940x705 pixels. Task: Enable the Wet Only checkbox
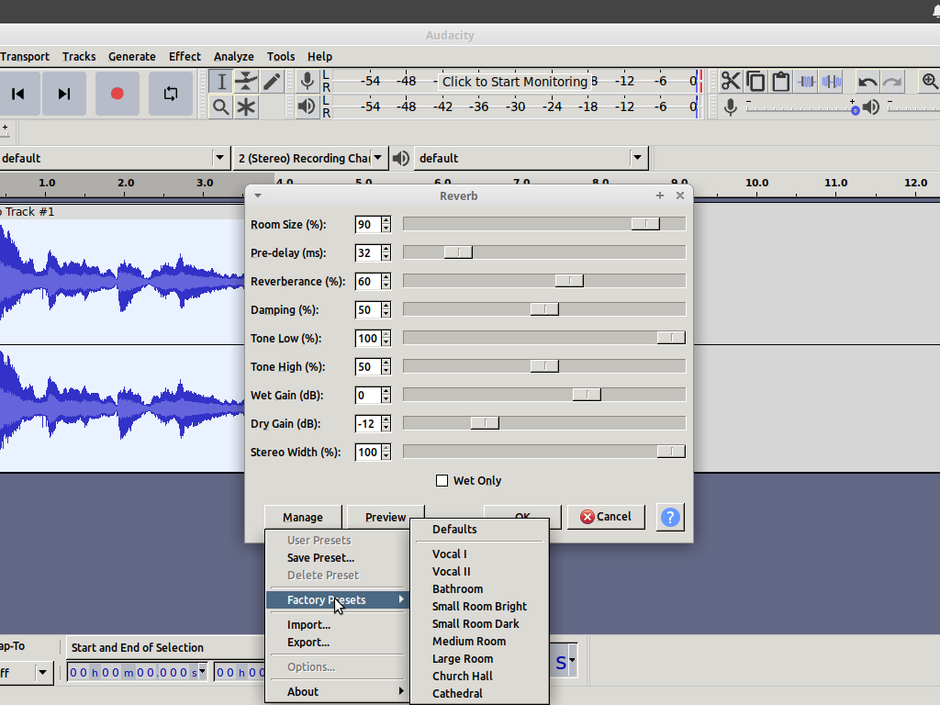point(442,480)
